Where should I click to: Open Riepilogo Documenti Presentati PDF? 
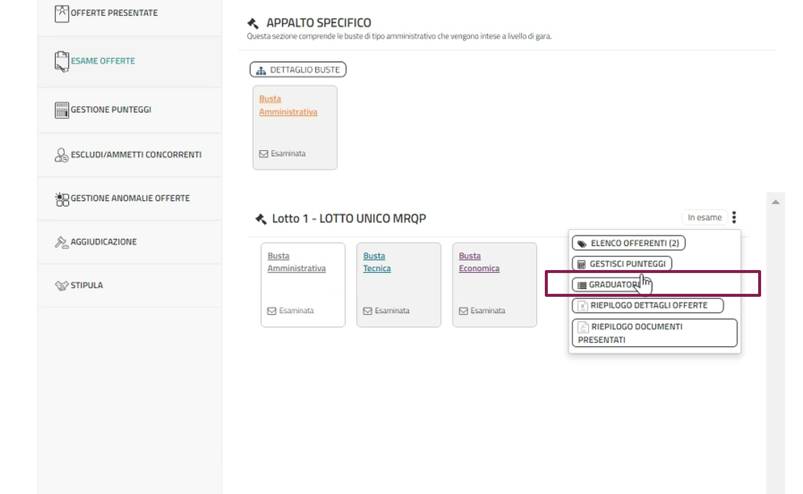654,333
